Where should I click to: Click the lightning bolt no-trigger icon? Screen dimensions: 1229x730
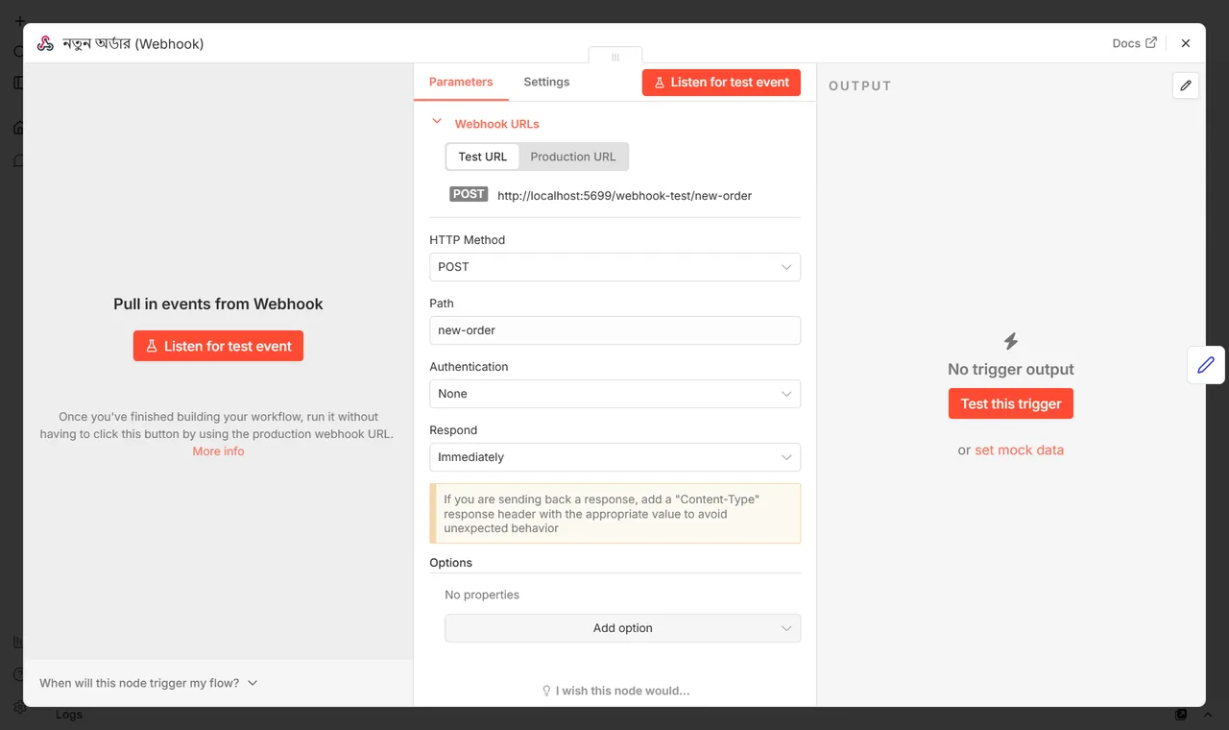pyautogui.click(x=1011, y=341)
